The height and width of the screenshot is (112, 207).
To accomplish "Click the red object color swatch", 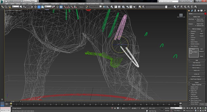I will (205, 14).
